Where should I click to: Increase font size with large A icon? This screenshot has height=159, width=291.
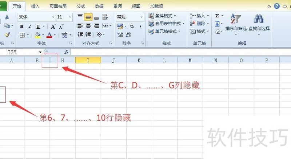click(53, 27)
